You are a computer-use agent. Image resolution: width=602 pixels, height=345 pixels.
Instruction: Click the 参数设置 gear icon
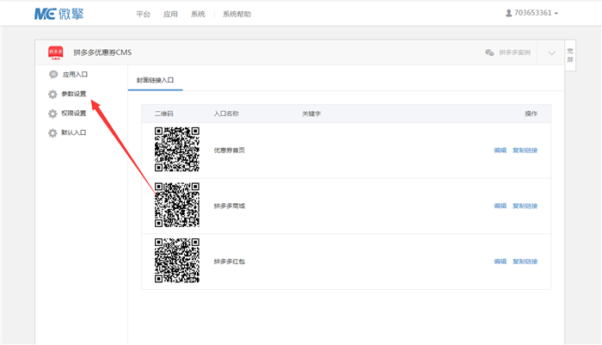coord(53,94)
